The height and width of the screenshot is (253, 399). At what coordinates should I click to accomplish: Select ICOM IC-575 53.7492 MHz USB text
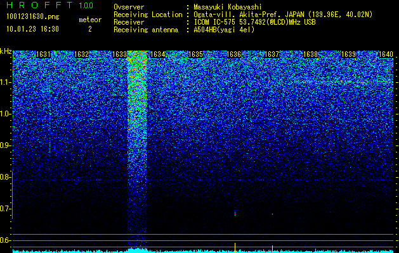254,22
